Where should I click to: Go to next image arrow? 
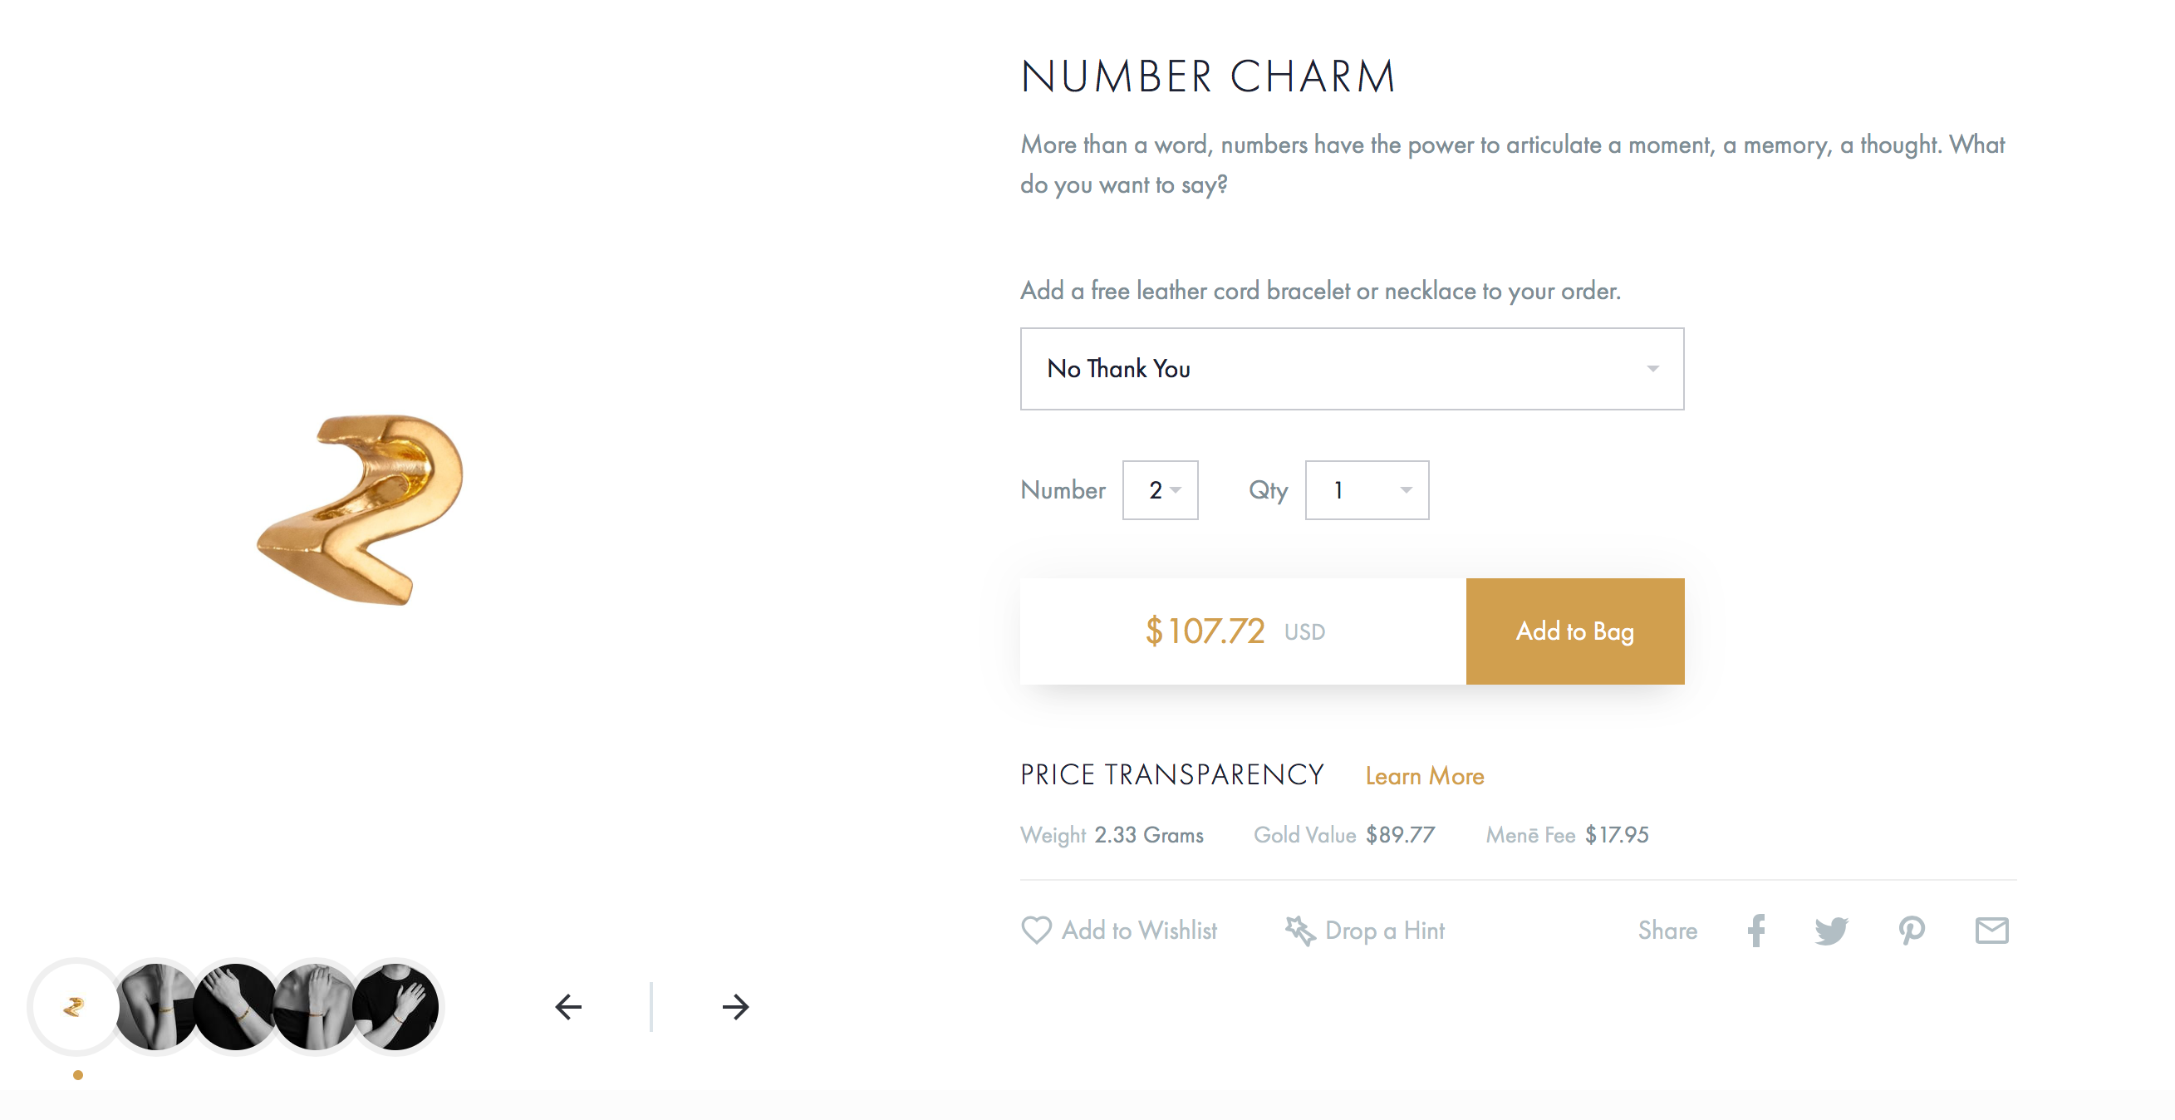pyautogui.click(x=735, y=1006)
